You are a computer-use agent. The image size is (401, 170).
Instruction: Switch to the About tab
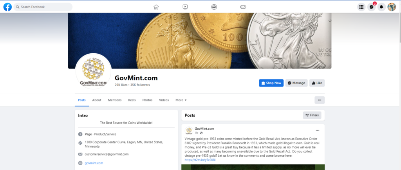[x=97, y=100]
